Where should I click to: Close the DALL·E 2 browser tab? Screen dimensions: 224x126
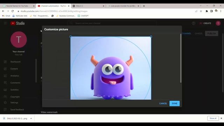coord(104,6)
